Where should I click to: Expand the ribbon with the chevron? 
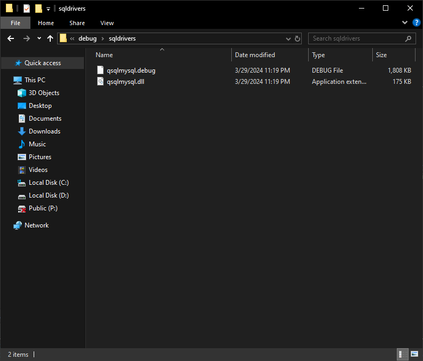405,22
